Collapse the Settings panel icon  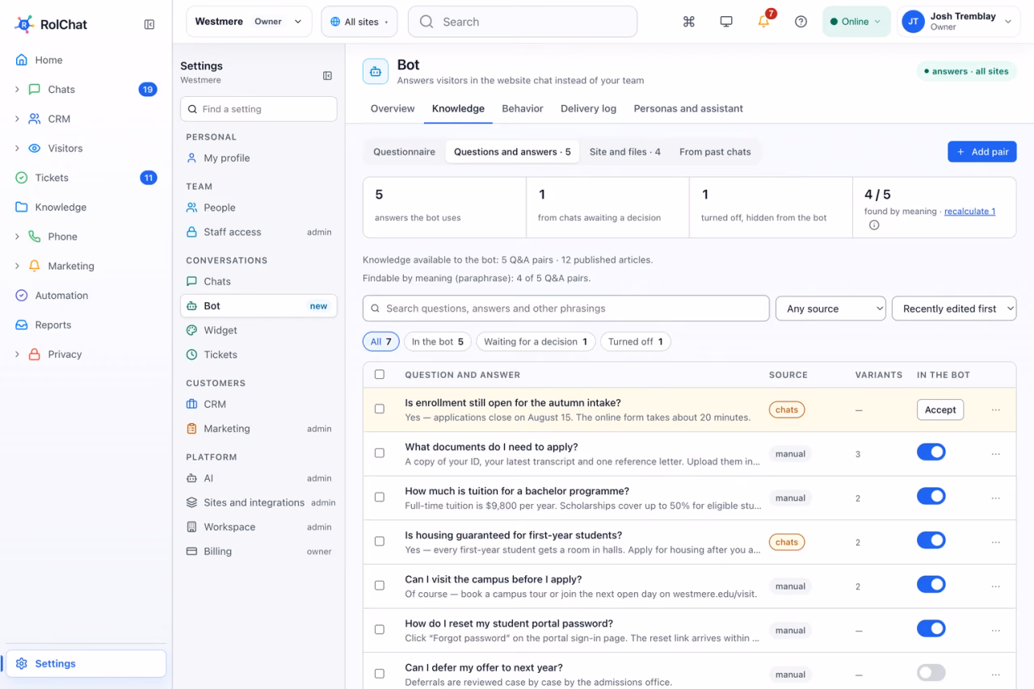[x=327, y=76]
